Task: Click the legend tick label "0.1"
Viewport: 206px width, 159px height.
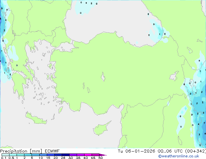Action: tap(4, 158)
